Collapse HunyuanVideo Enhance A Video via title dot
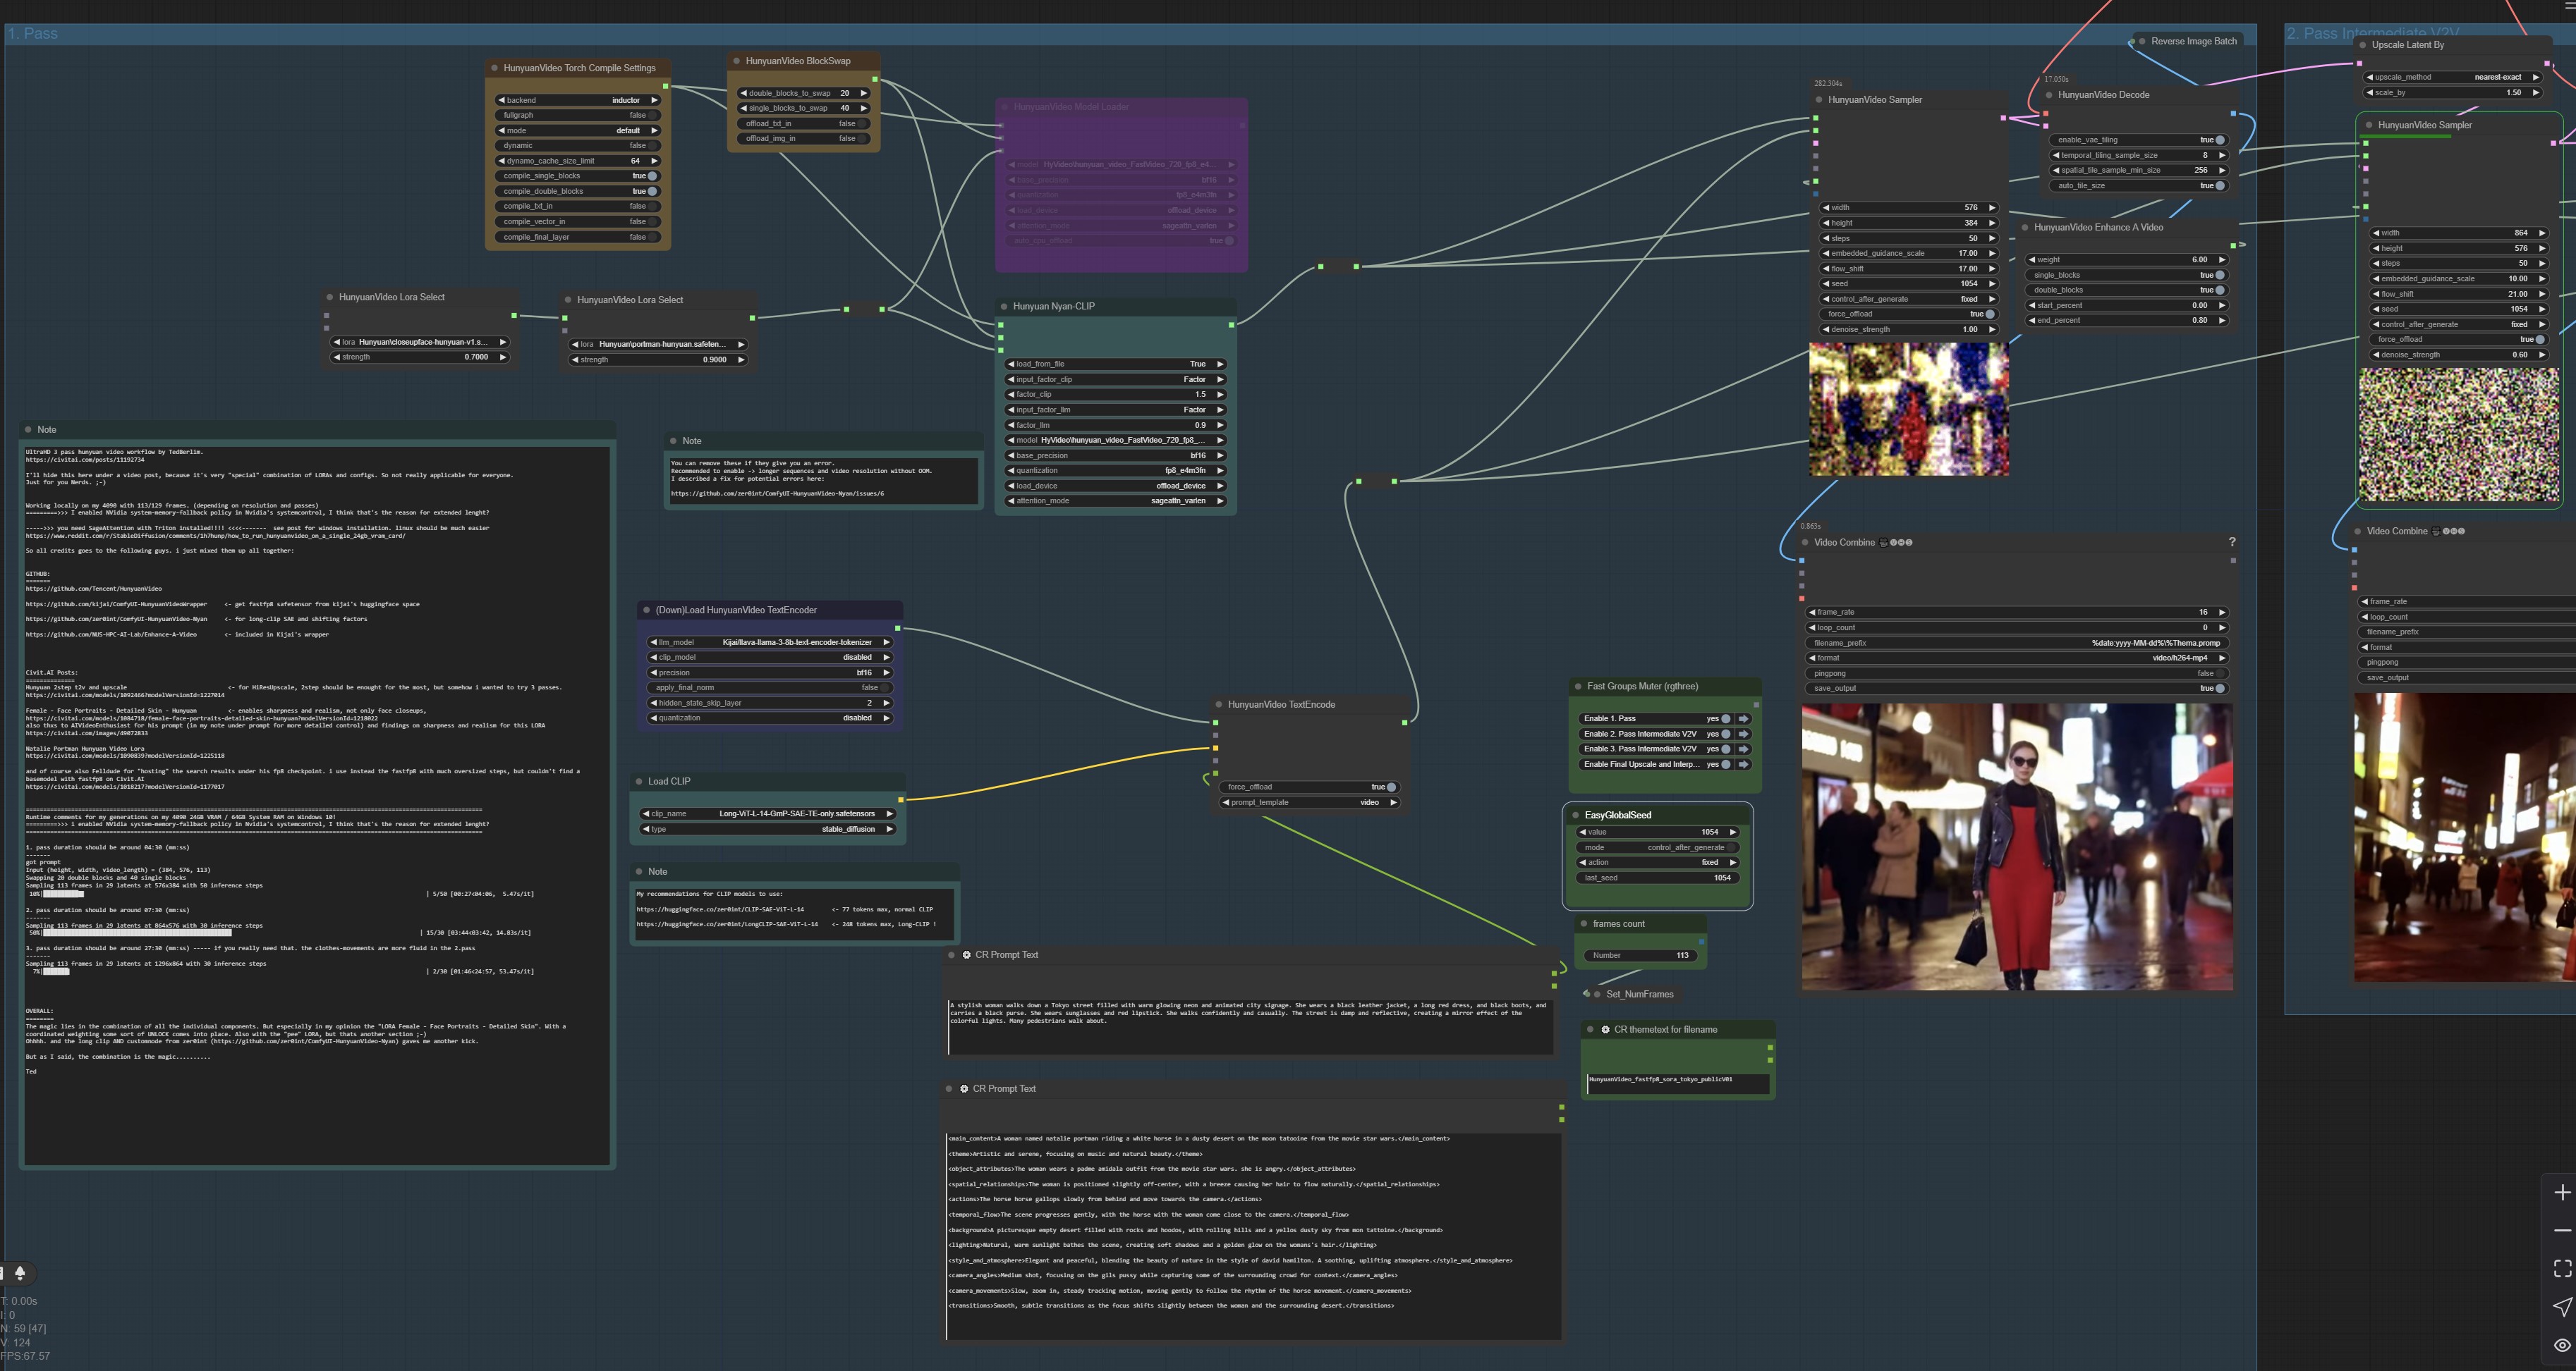This screenshot has height=1371, width=2576. point(2024,228)
